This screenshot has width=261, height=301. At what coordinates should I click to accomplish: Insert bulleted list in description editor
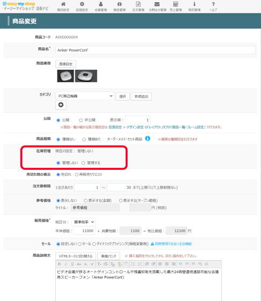click(133, 264)
